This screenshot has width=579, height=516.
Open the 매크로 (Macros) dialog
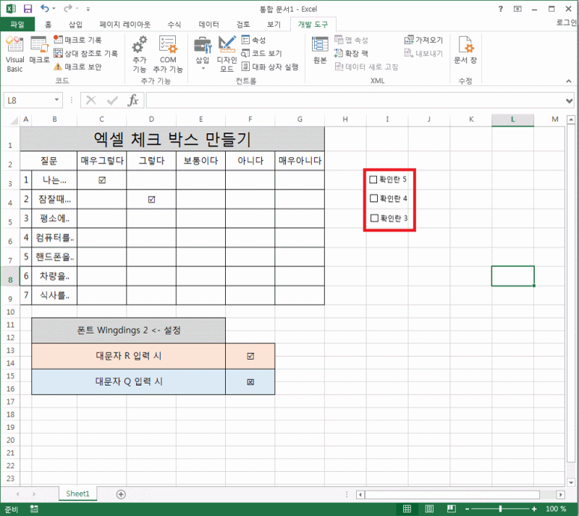[39, 49]
